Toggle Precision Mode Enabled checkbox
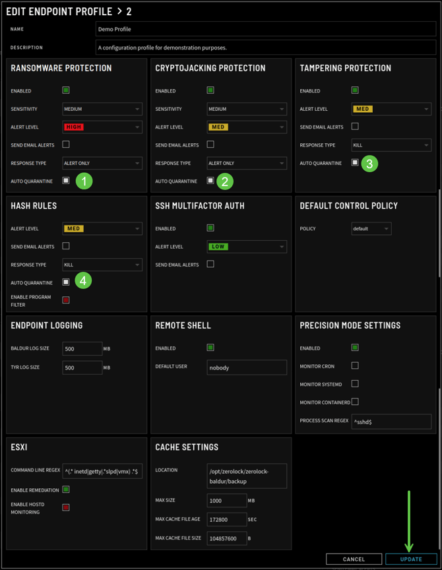This screenshot has width=442, height=570. click(x=355, y=348)
